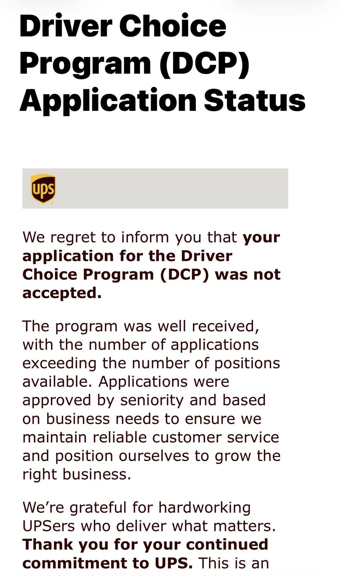
Task: Click 'Application Status' in the title
Action: coord(162,101)
